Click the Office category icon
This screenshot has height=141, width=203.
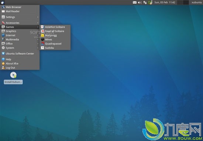click(x=3, y=44)
